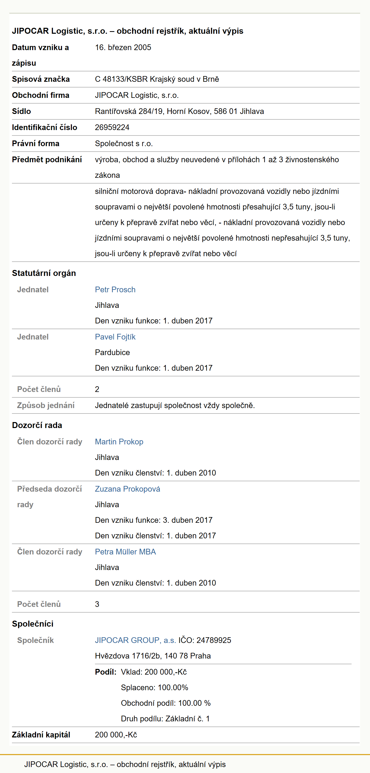Click the Obchodní podíl: 100.00 % line
The image size is (370, 773).
[x=166, y=703]
